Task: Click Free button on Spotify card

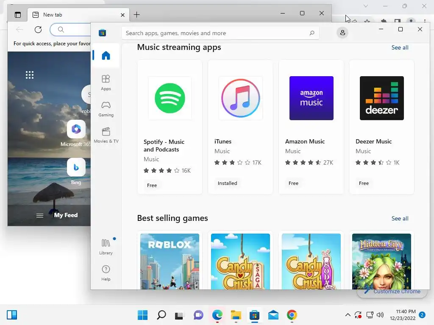Action: tap(152, 185)
